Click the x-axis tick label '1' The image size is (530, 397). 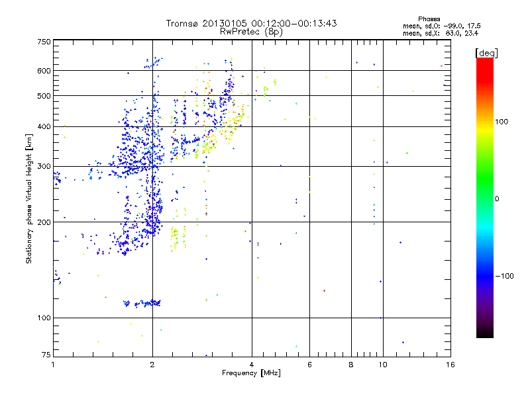[53, 365]
